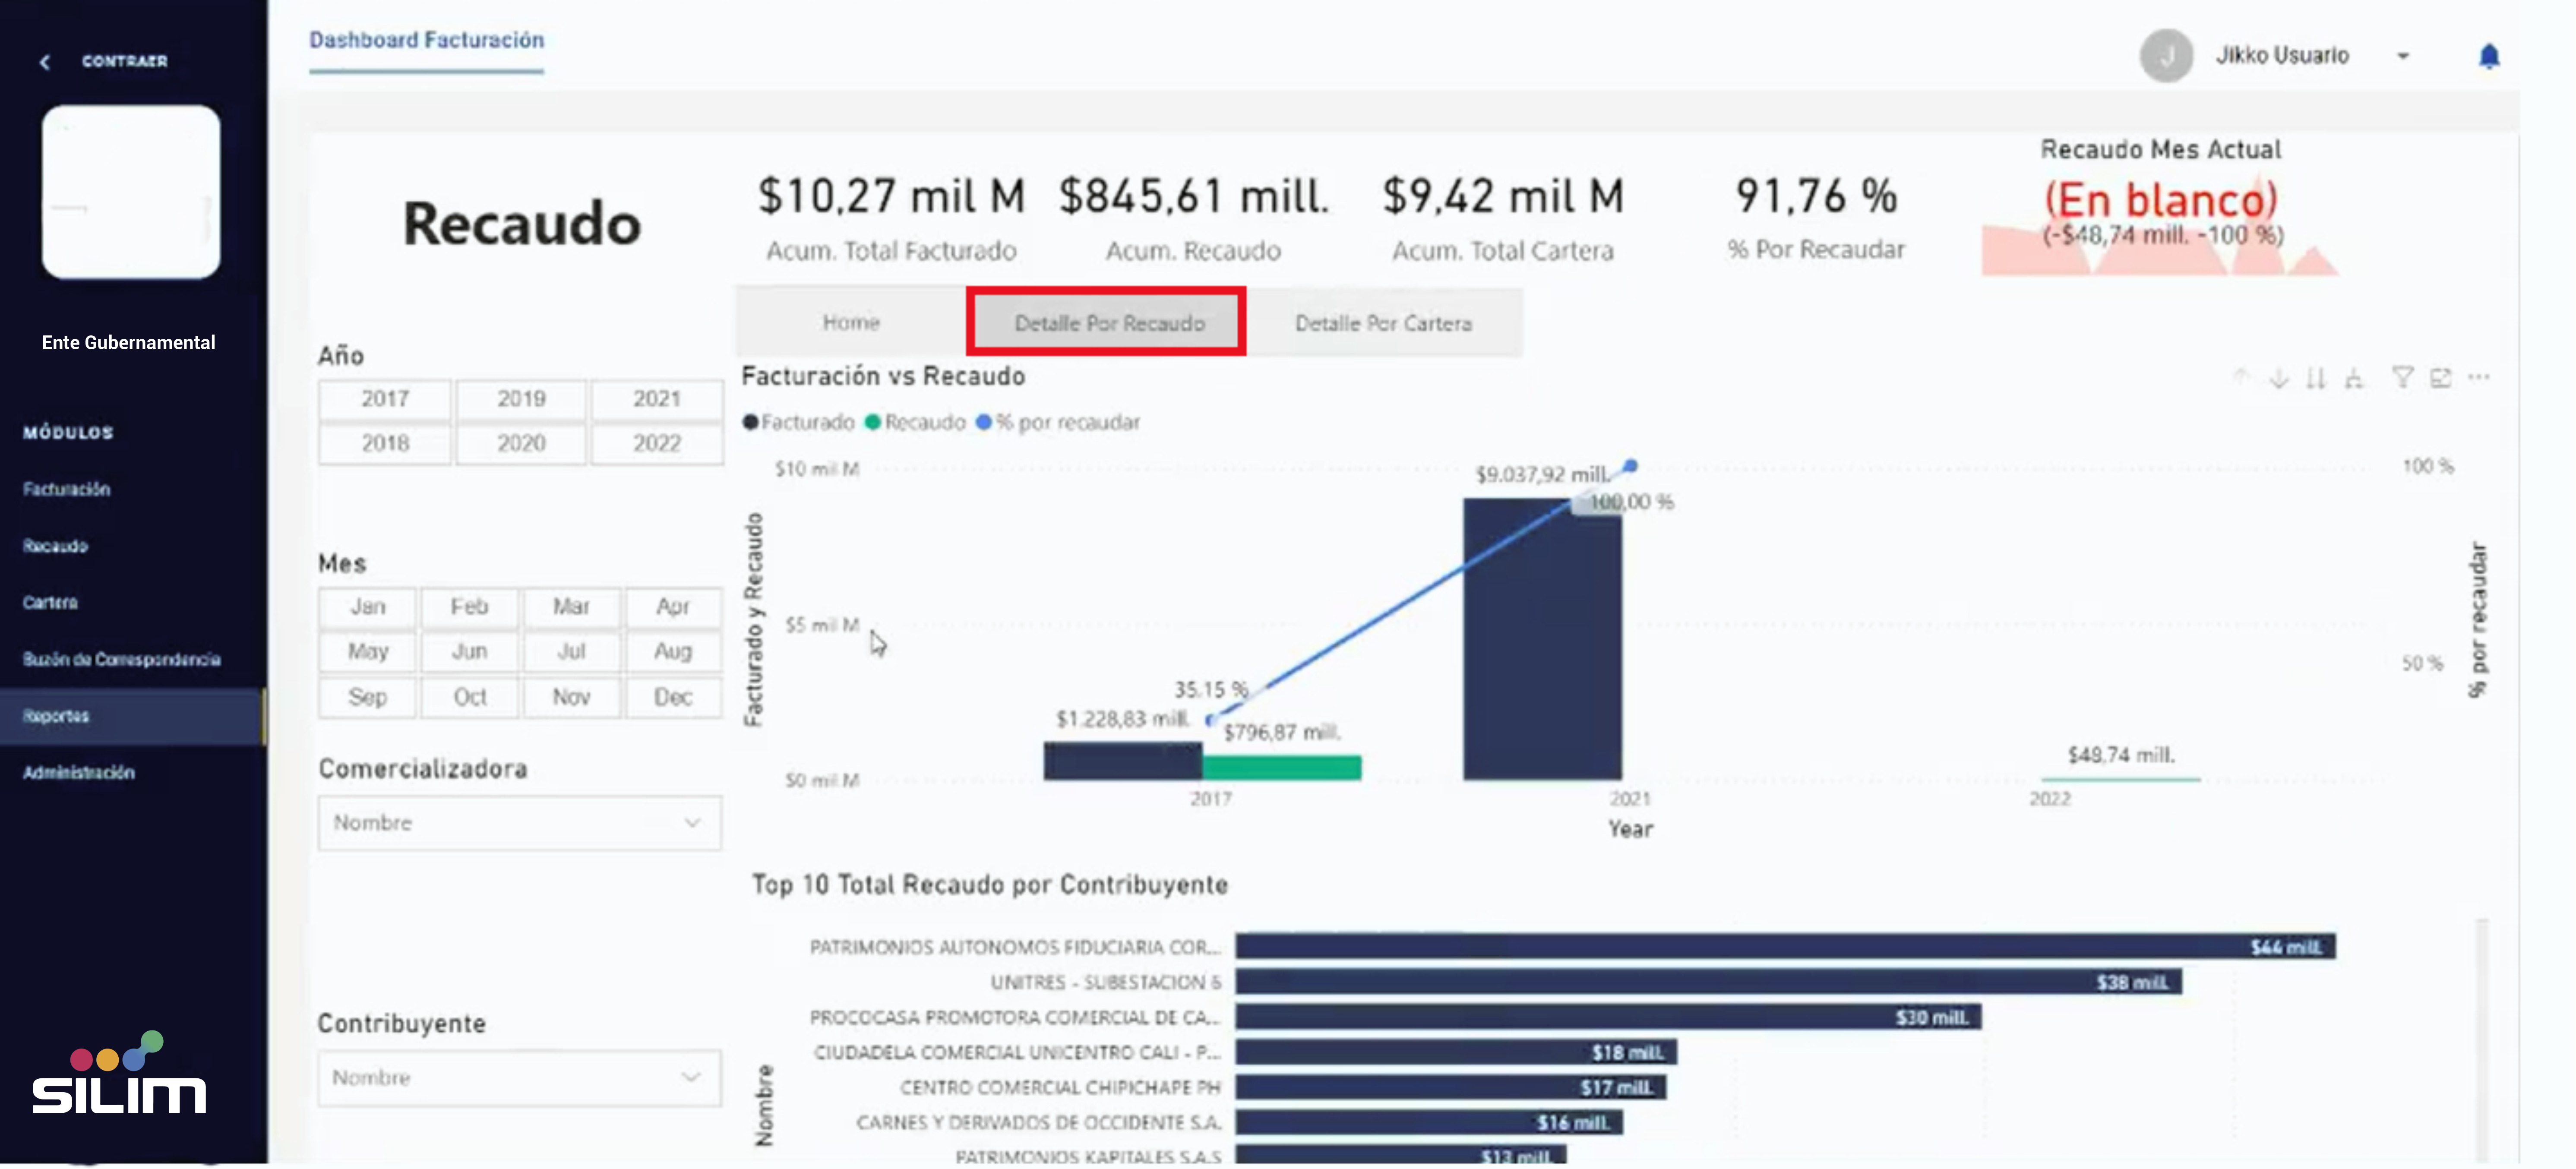Filter by month Sep

tap(367, 697)
